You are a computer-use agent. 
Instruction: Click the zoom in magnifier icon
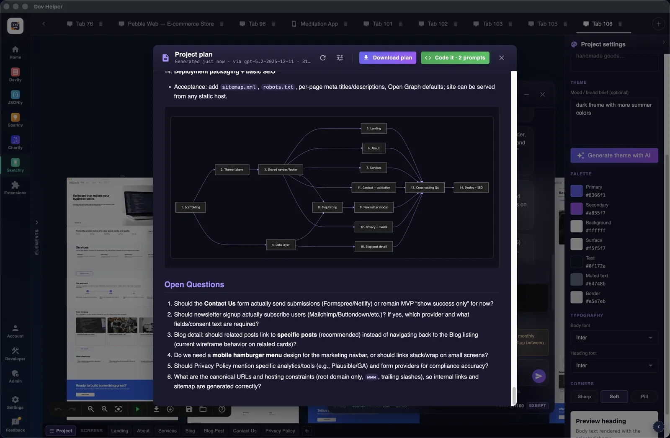click(104, 409)
